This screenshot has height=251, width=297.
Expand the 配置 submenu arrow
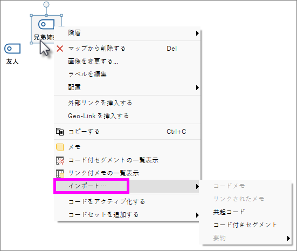[x=197, y=87]
